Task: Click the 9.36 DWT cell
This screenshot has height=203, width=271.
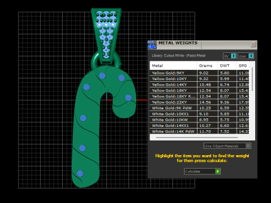Action: click(227, 102)
